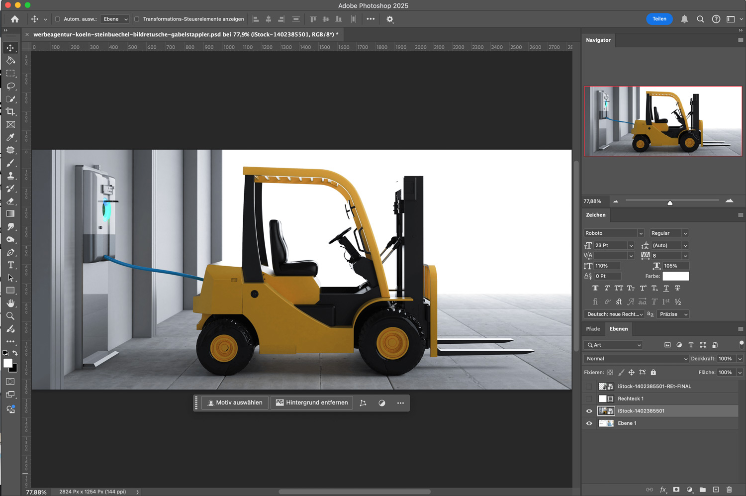The width and height of the screenshot is (746, 496).
Task: Open the Art layer filter dropdown
Action: click(614, 345)
